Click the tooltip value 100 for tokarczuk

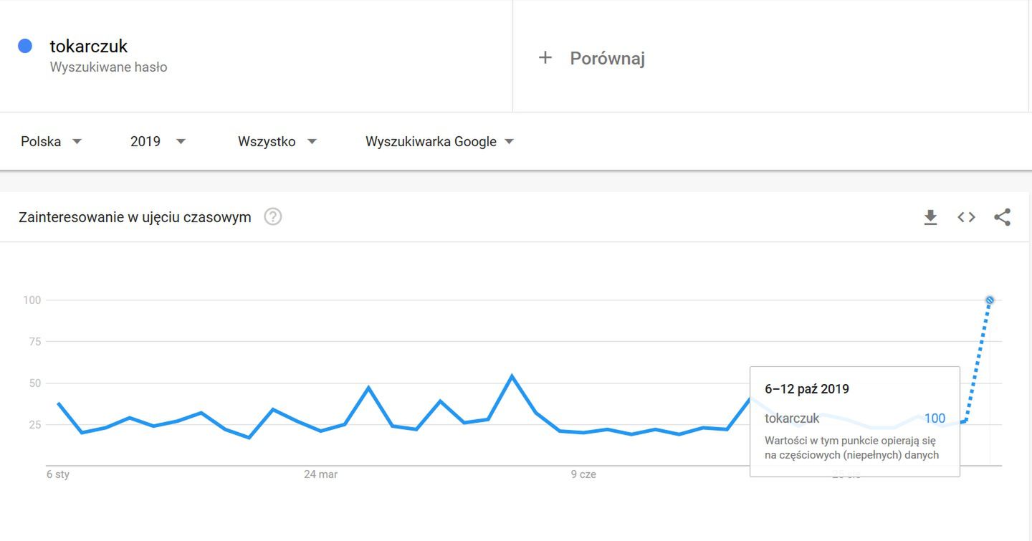(x=935, y=418)
